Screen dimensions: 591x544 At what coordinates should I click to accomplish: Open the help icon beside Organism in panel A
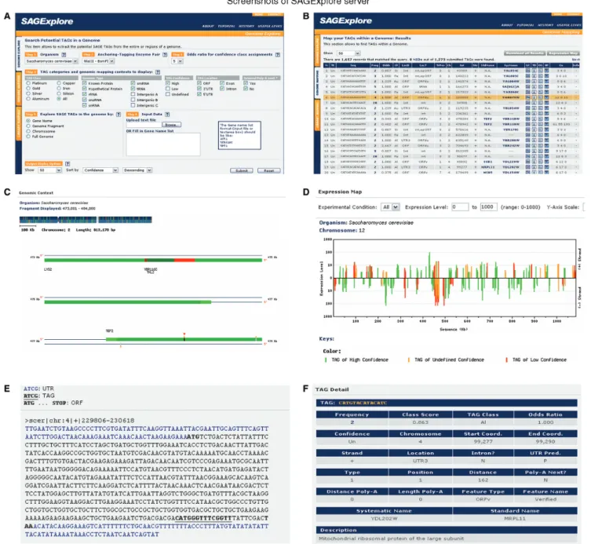pos(64,55)
